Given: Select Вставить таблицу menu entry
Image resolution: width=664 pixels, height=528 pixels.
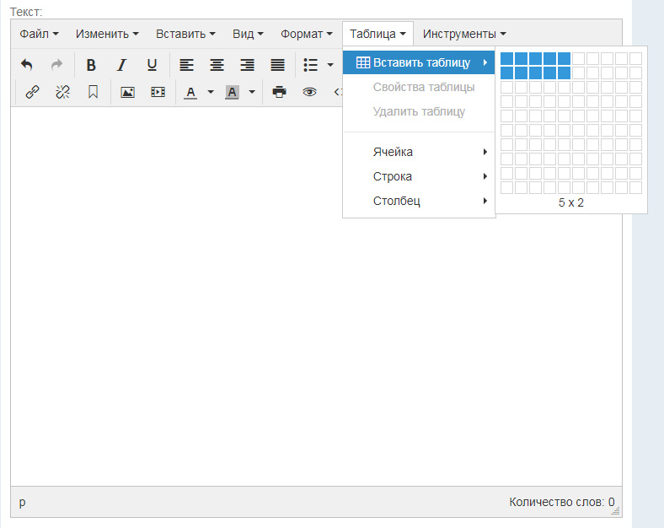Looking at the screenshot, I should tap(419, 62).
